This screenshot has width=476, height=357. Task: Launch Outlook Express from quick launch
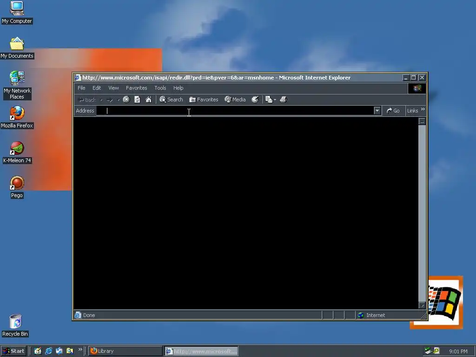[x=59, y=351]
